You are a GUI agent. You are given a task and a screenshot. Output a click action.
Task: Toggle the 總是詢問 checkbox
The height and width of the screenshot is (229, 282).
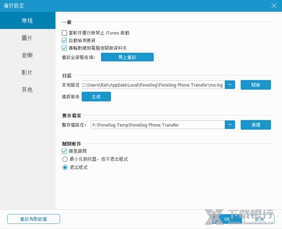coord(64,151)
